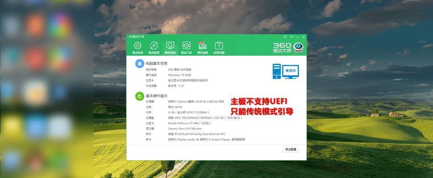Click the 操作系统 label
Screen dimensions: 433x178
(151, 75)
